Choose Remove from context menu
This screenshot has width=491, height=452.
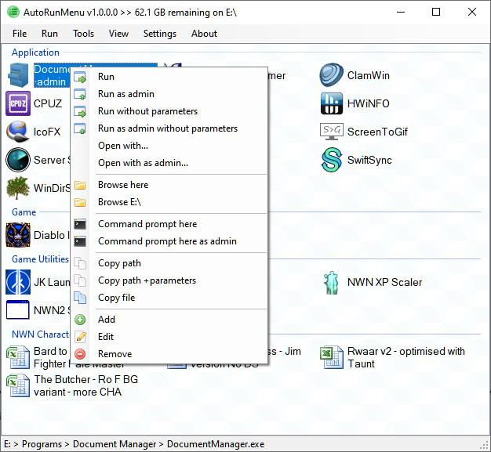point(169,354)
